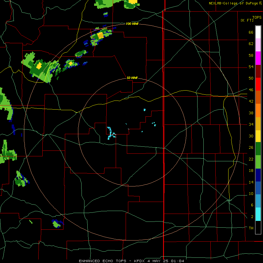The width and height of the screenshot is (263, 263).
Task: Click the gold-core storm cell on the 100 NMI ring
Action: coord(100,35)
